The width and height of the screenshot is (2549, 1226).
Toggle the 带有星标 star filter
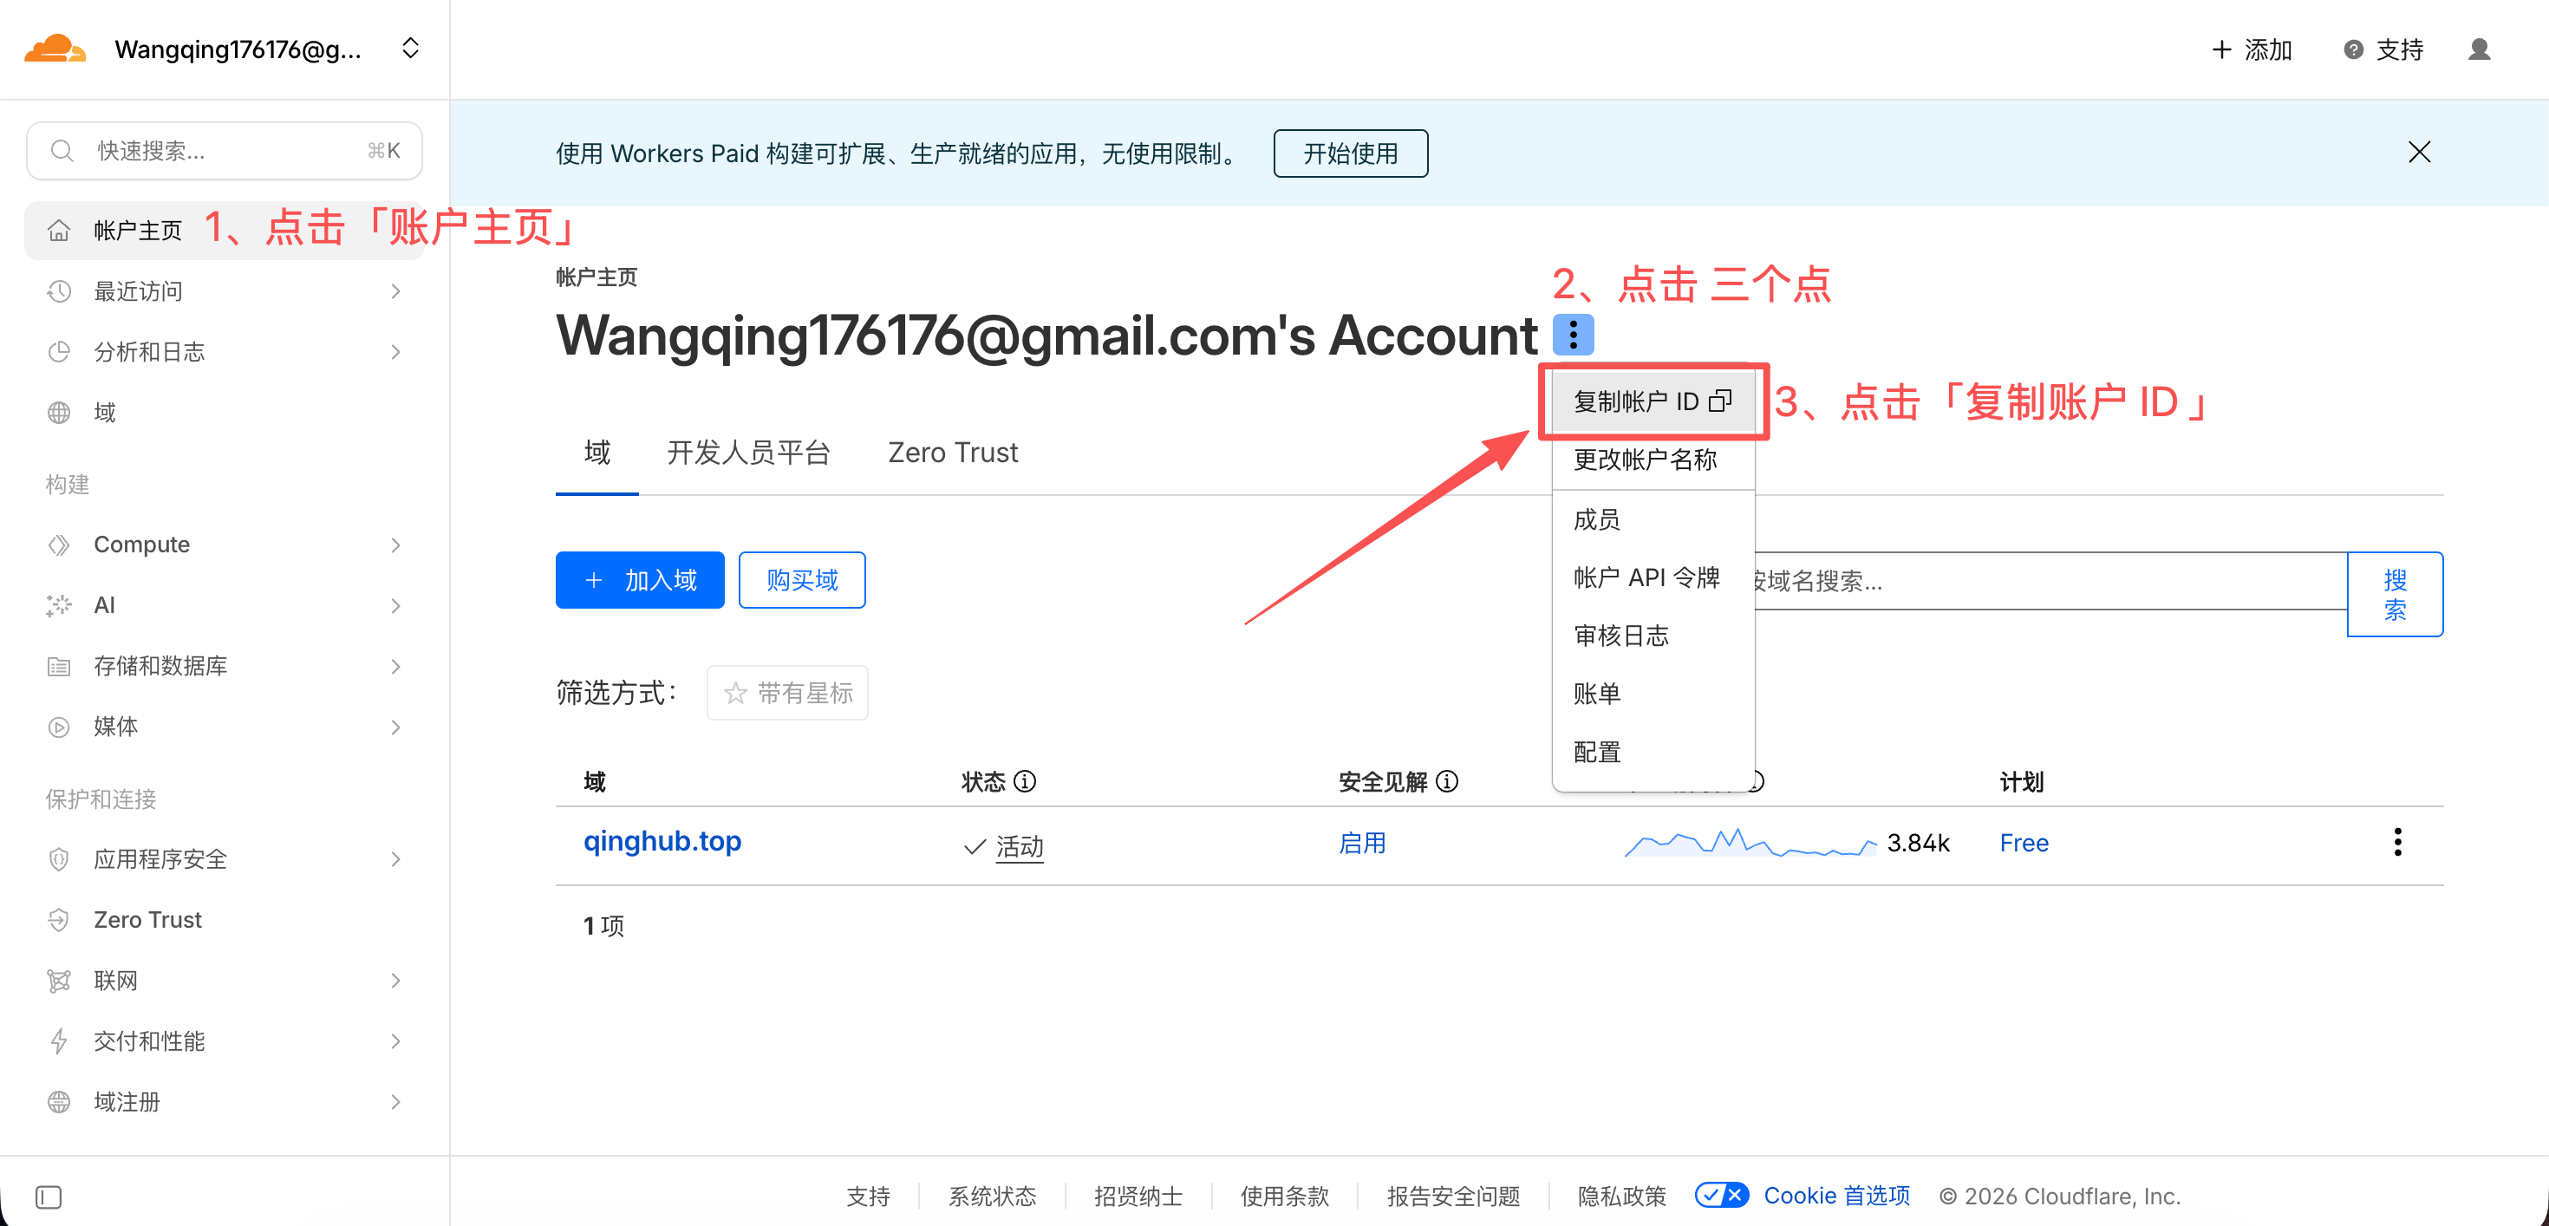[x=787, y=693]
